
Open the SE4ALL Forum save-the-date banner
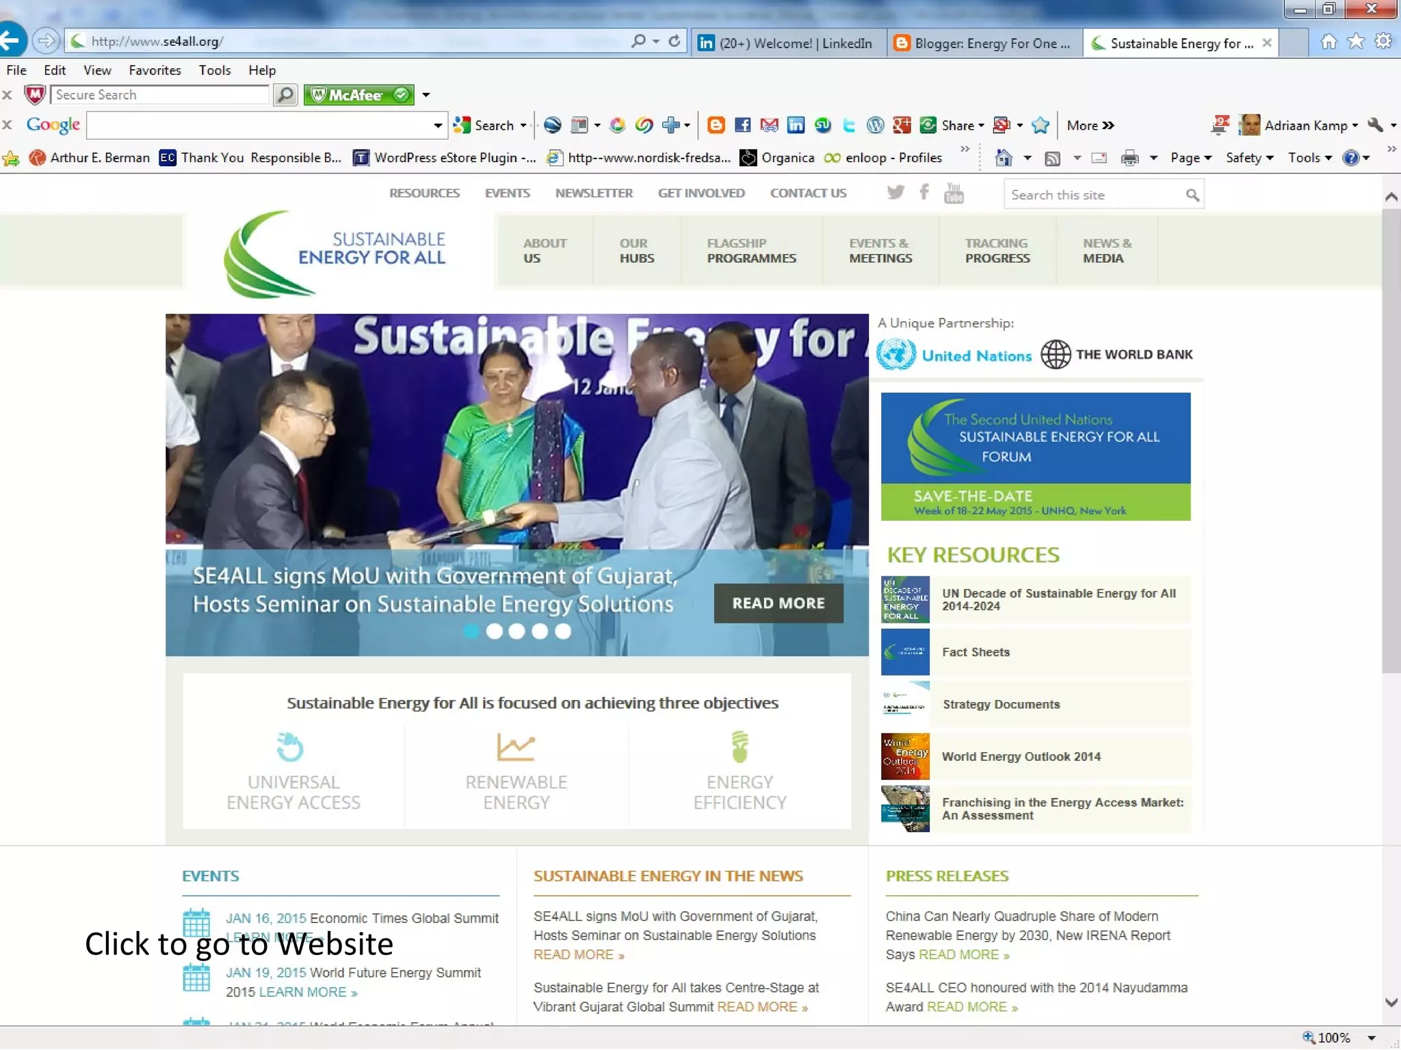tap(1036, 457)
